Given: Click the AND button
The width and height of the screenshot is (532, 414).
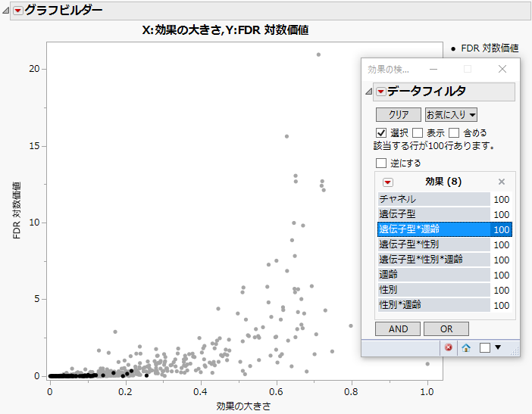Looking at the screenshot, I should pyautogui.click(x=398, y=329).
